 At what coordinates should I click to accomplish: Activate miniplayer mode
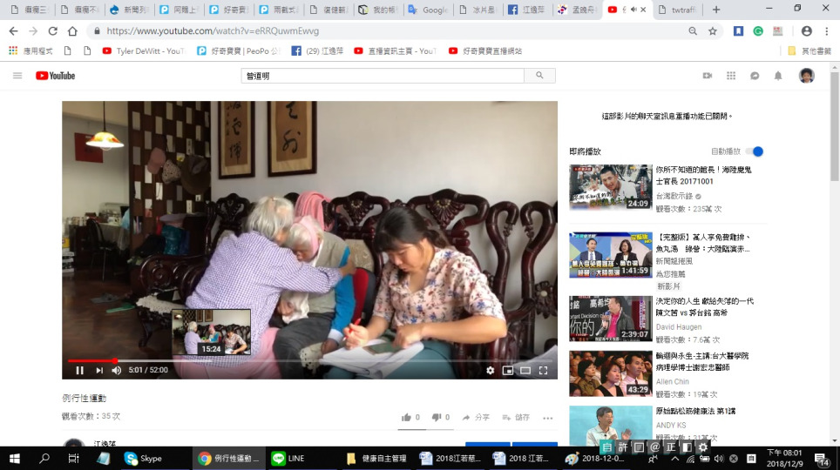click(508, 370)
